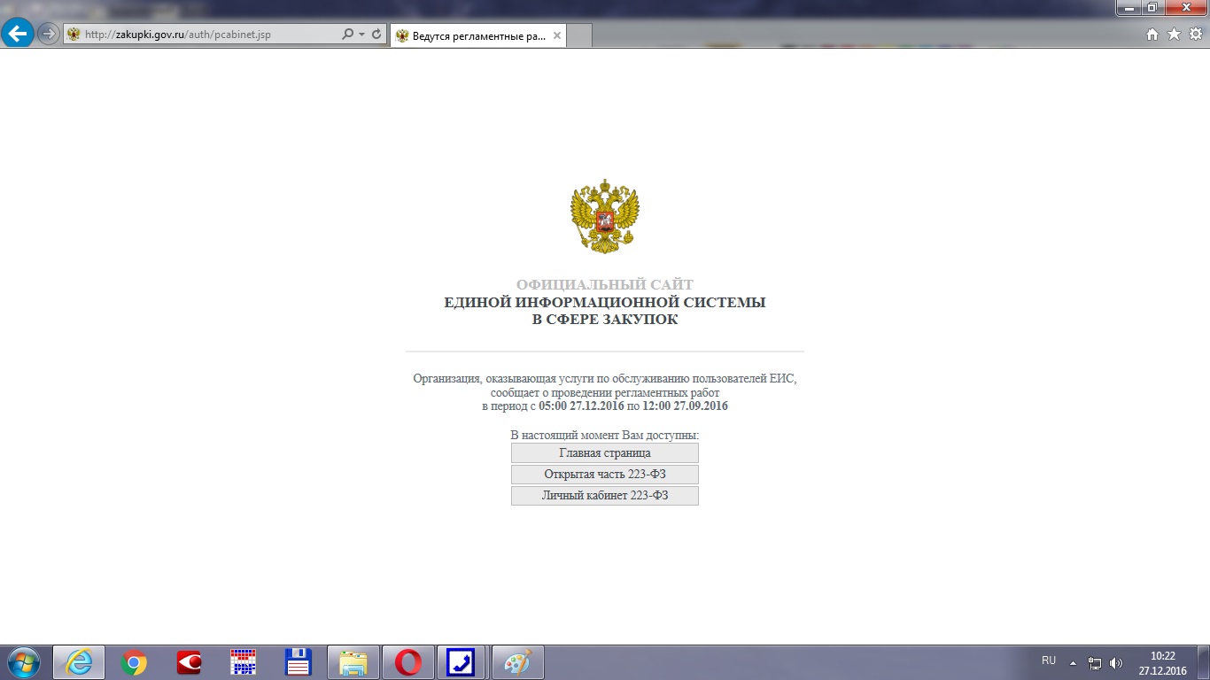Screen dimensions: 1210x680
Task: Open the RU input language selector
Action: click(1049, 661)
